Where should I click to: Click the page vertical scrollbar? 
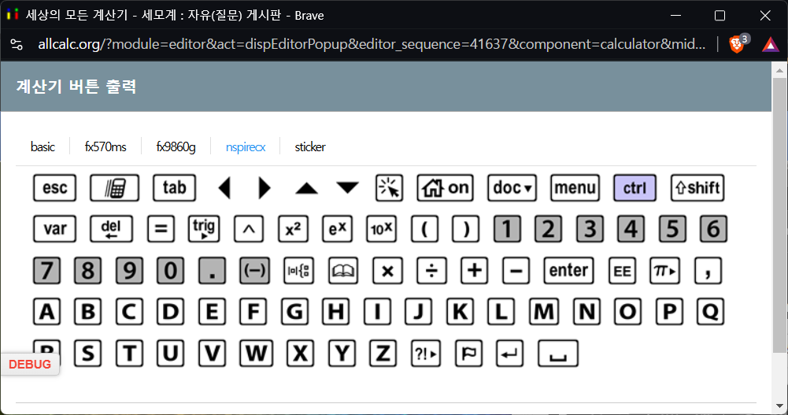[779, 213]
